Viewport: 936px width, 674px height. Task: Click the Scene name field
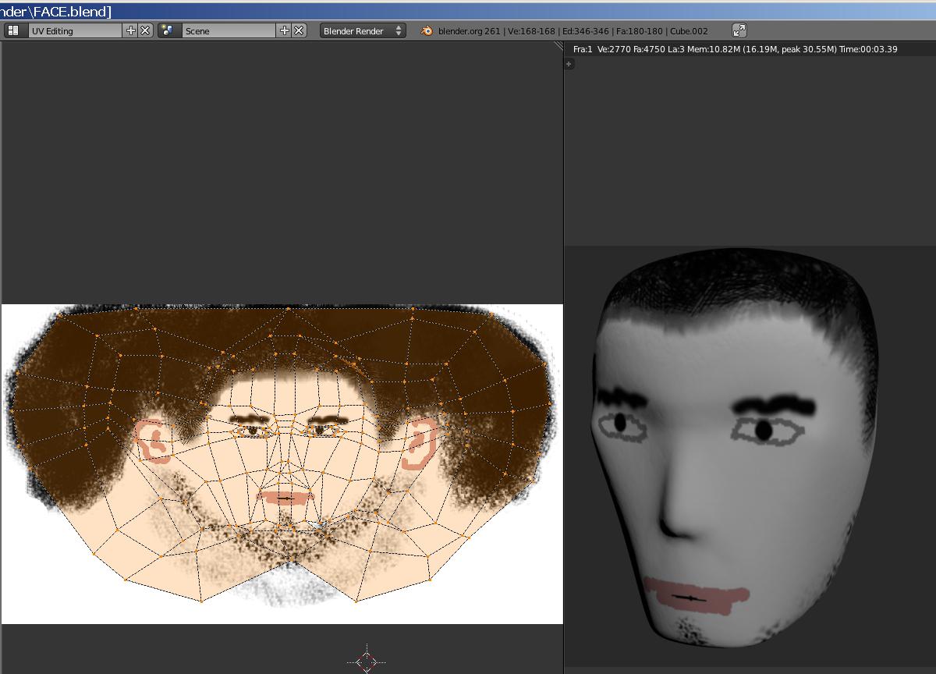click(228, 30)
